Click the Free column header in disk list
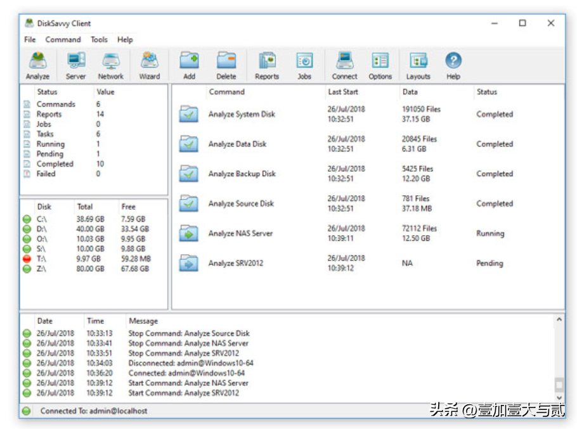Image resolution: width=577 pixels, height=429 pixels. (x=129, y=207)
